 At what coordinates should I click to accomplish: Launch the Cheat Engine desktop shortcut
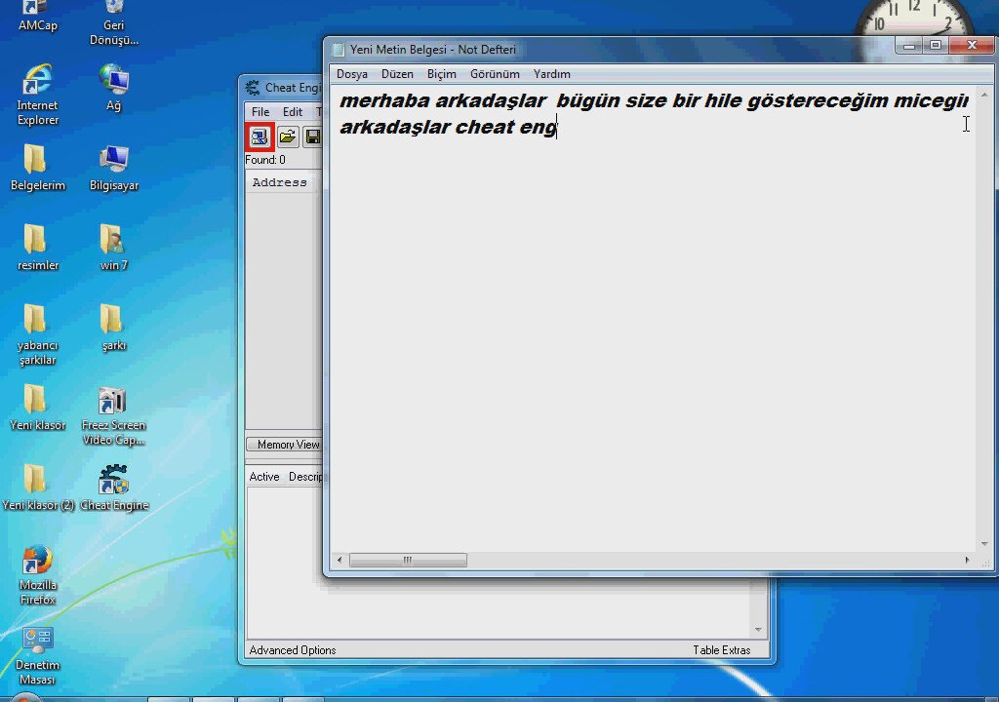[x=114, y=487]
